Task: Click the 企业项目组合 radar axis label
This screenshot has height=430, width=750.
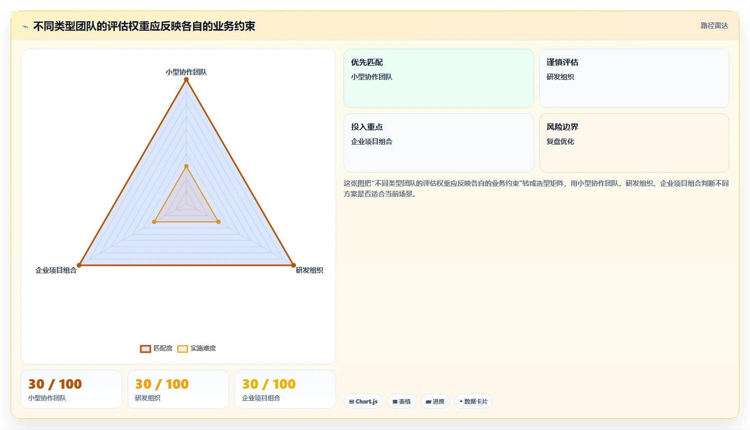Action: coord(56,270)
